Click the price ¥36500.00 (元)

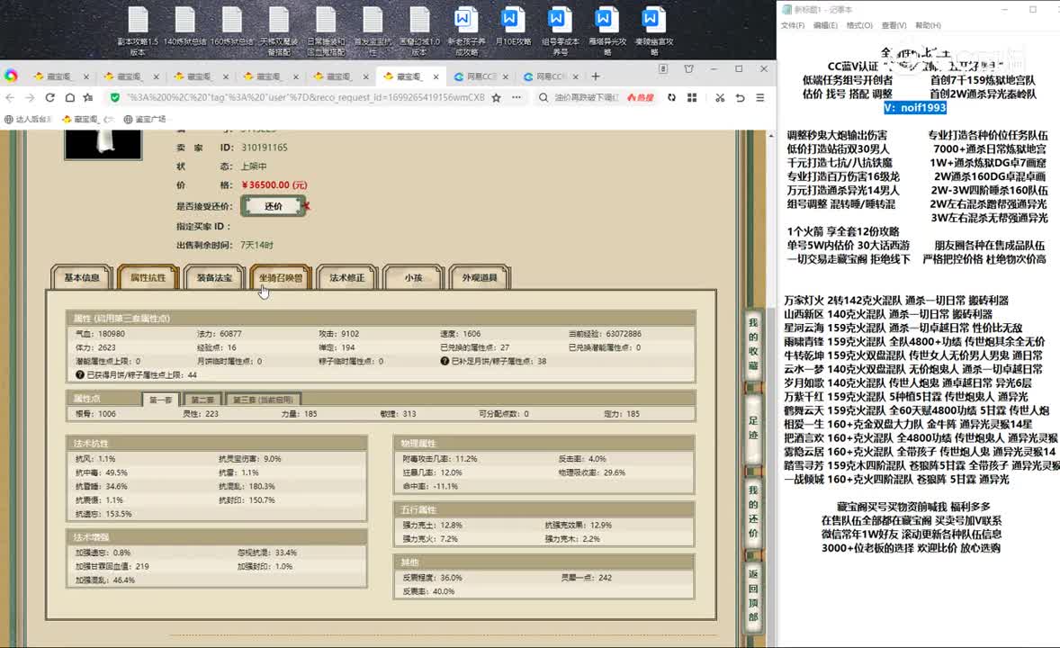(274, 184)
